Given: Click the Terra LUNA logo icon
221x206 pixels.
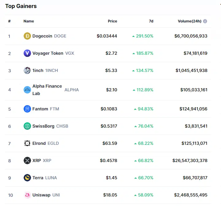Looking at the screenshot, I should click(x=27, y=178).
